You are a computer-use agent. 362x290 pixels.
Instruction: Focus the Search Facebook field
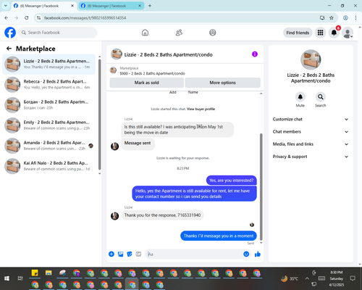click(58, 33)
